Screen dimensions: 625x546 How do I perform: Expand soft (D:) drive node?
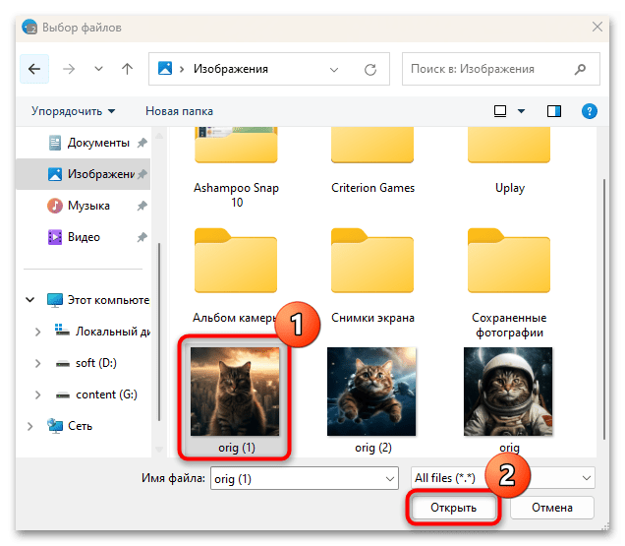click(38, 363)
